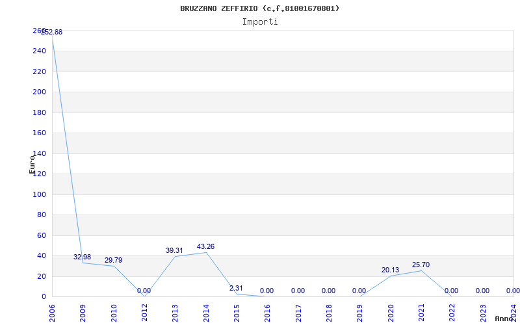Select data label 25.70

(421, 265)
